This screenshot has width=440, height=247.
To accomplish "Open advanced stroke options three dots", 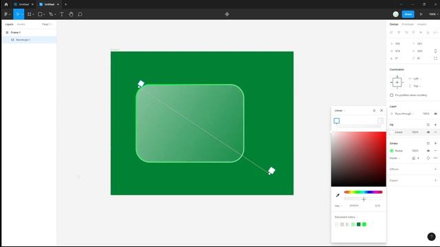I will (435, 158).
